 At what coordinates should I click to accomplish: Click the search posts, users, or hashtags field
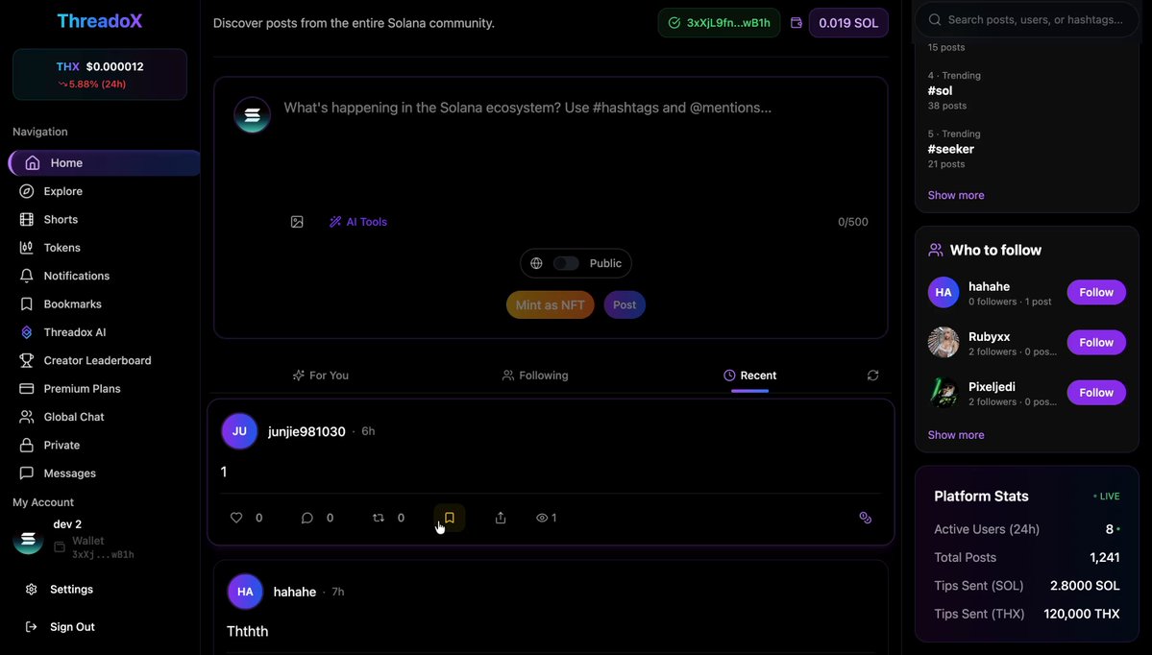point(1027,20)
